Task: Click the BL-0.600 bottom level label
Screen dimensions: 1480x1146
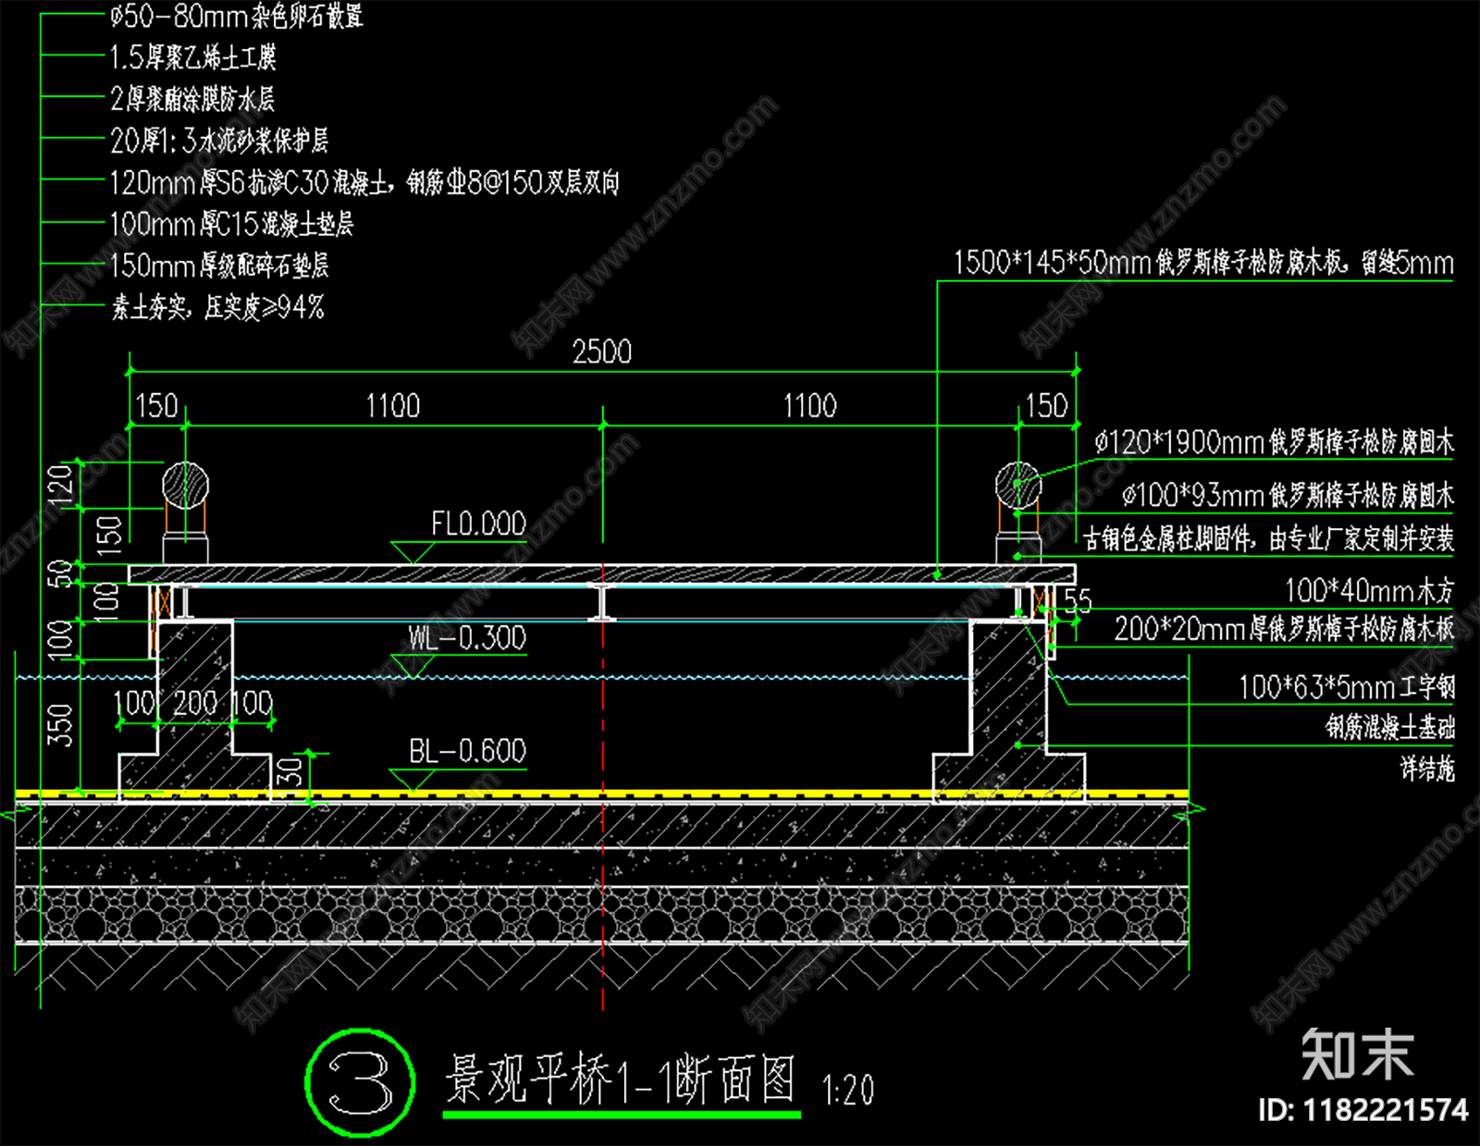Action: (x=467, y=751)
